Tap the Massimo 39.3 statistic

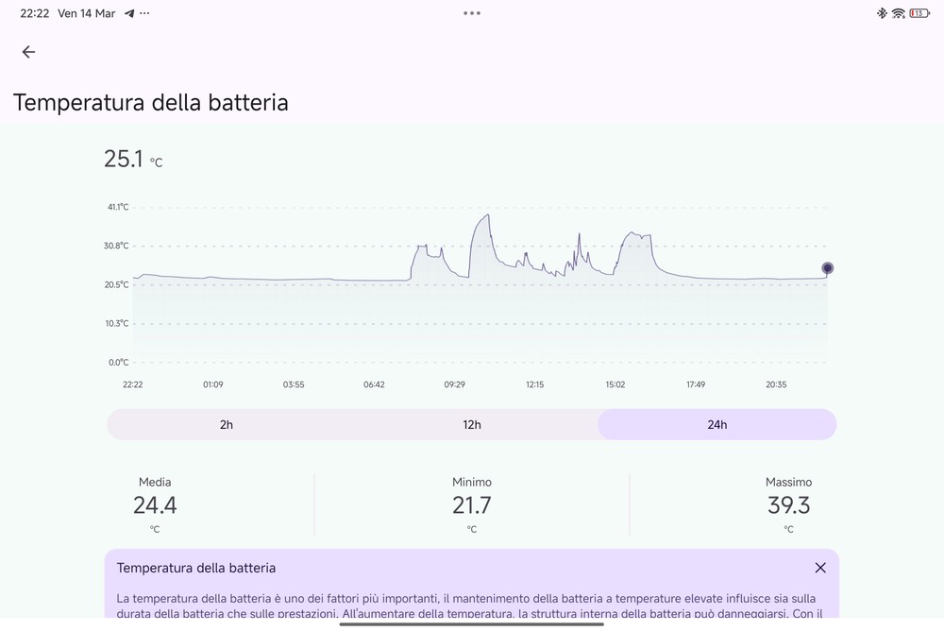pos(788,505)
